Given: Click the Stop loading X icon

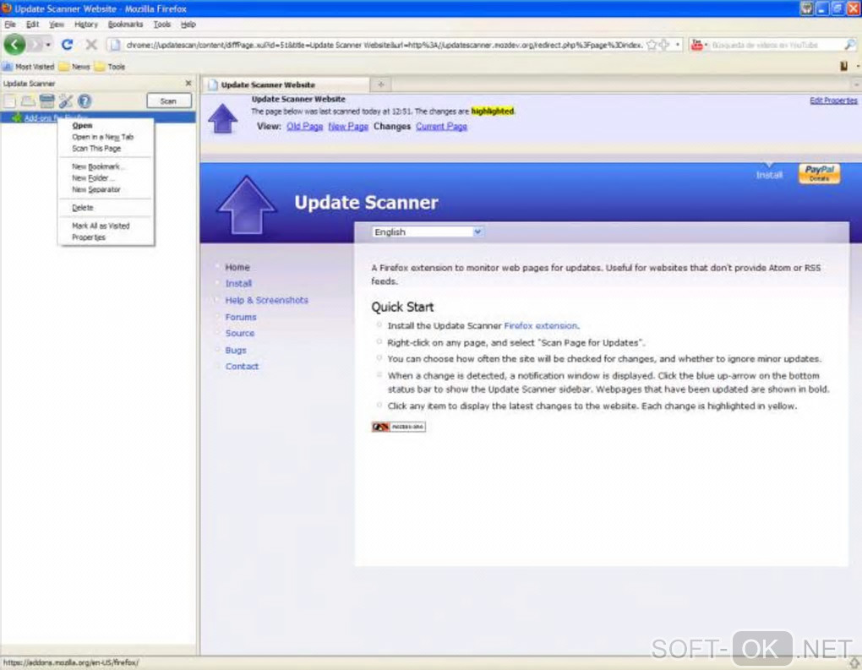Looking at the screenshot, I should (x=91, y=45).
